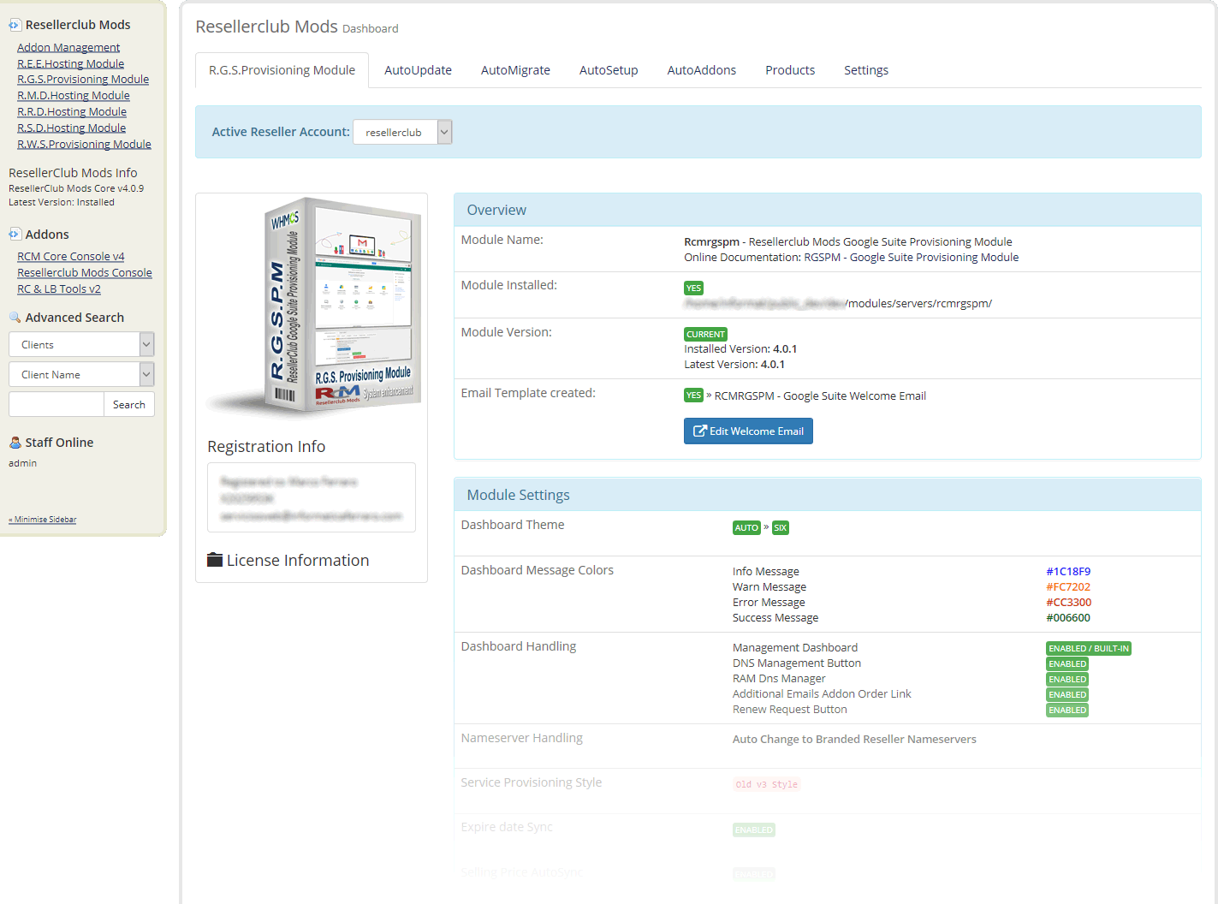Click ENABLED badge for Renew Request Button
This screenshot has width=1218, height=904.
[x=1067, y=710]
